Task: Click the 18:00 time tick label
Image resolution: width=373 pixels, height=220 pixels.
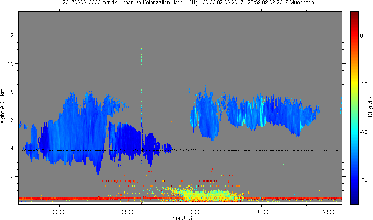Action: pos(262,212)
